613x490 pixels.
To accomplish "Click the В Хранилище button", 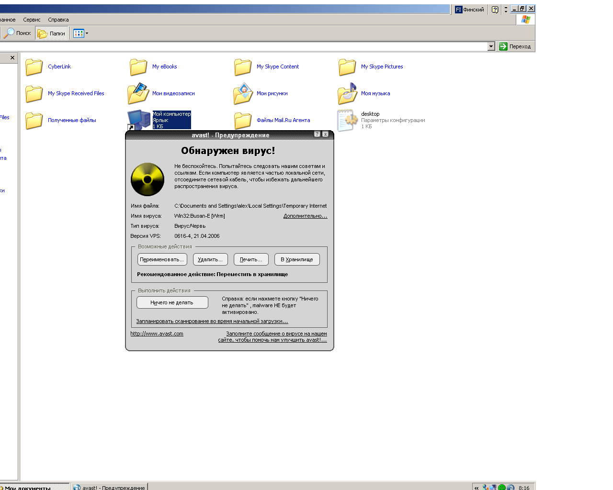I will coord(297,259).
